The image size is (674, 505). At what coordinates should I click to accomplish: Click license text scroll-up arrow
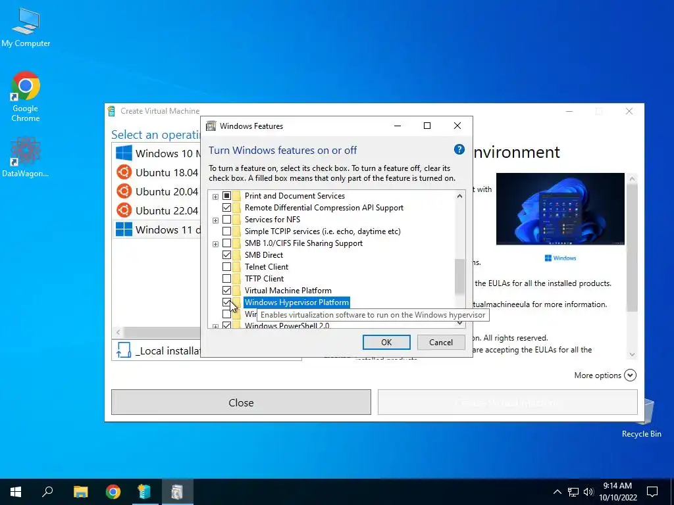pyautogui.click(x=632, y=179)
